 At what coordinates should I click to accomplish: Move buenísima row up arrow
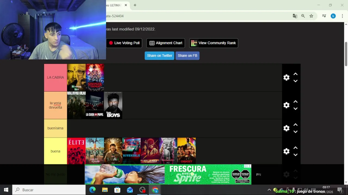296,125
